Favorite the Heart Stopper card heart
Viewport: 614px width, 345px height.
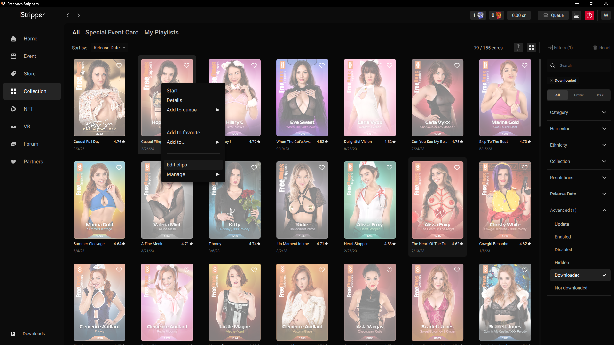[x=390, y=168]
